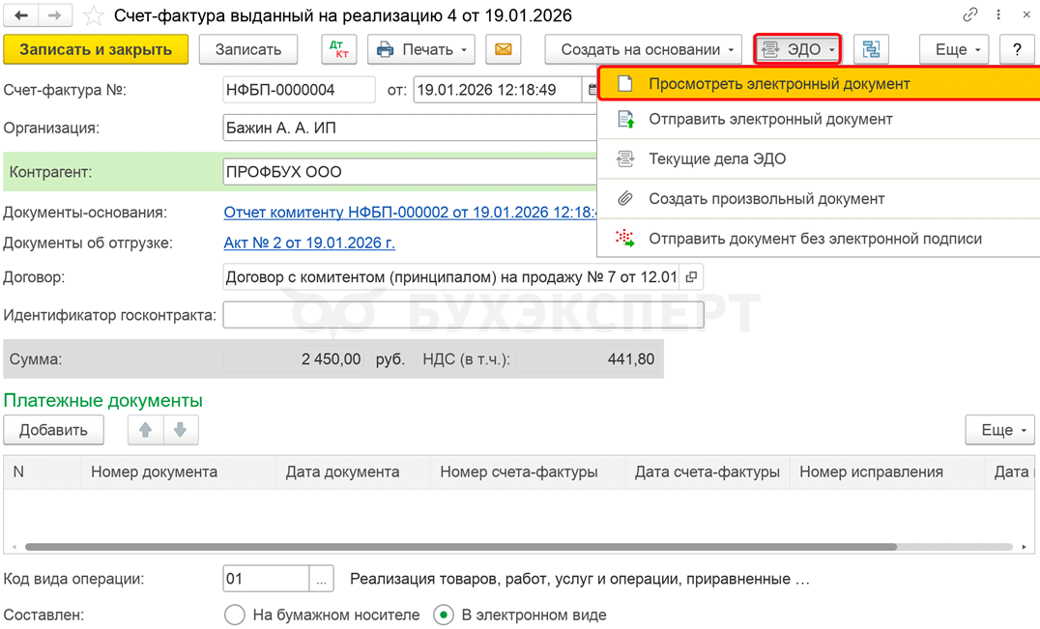This screenshot has height=629, width=1040.
Task: Click the N column header
Action: 43,472
